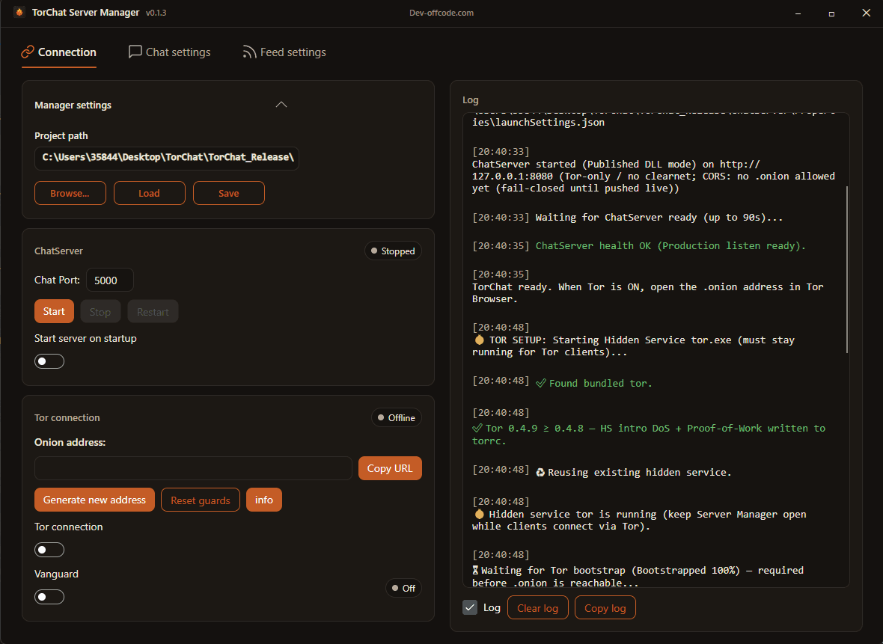883x644 pixels.
Task: Click the disabled Stop button
Action: click(100, 311)
